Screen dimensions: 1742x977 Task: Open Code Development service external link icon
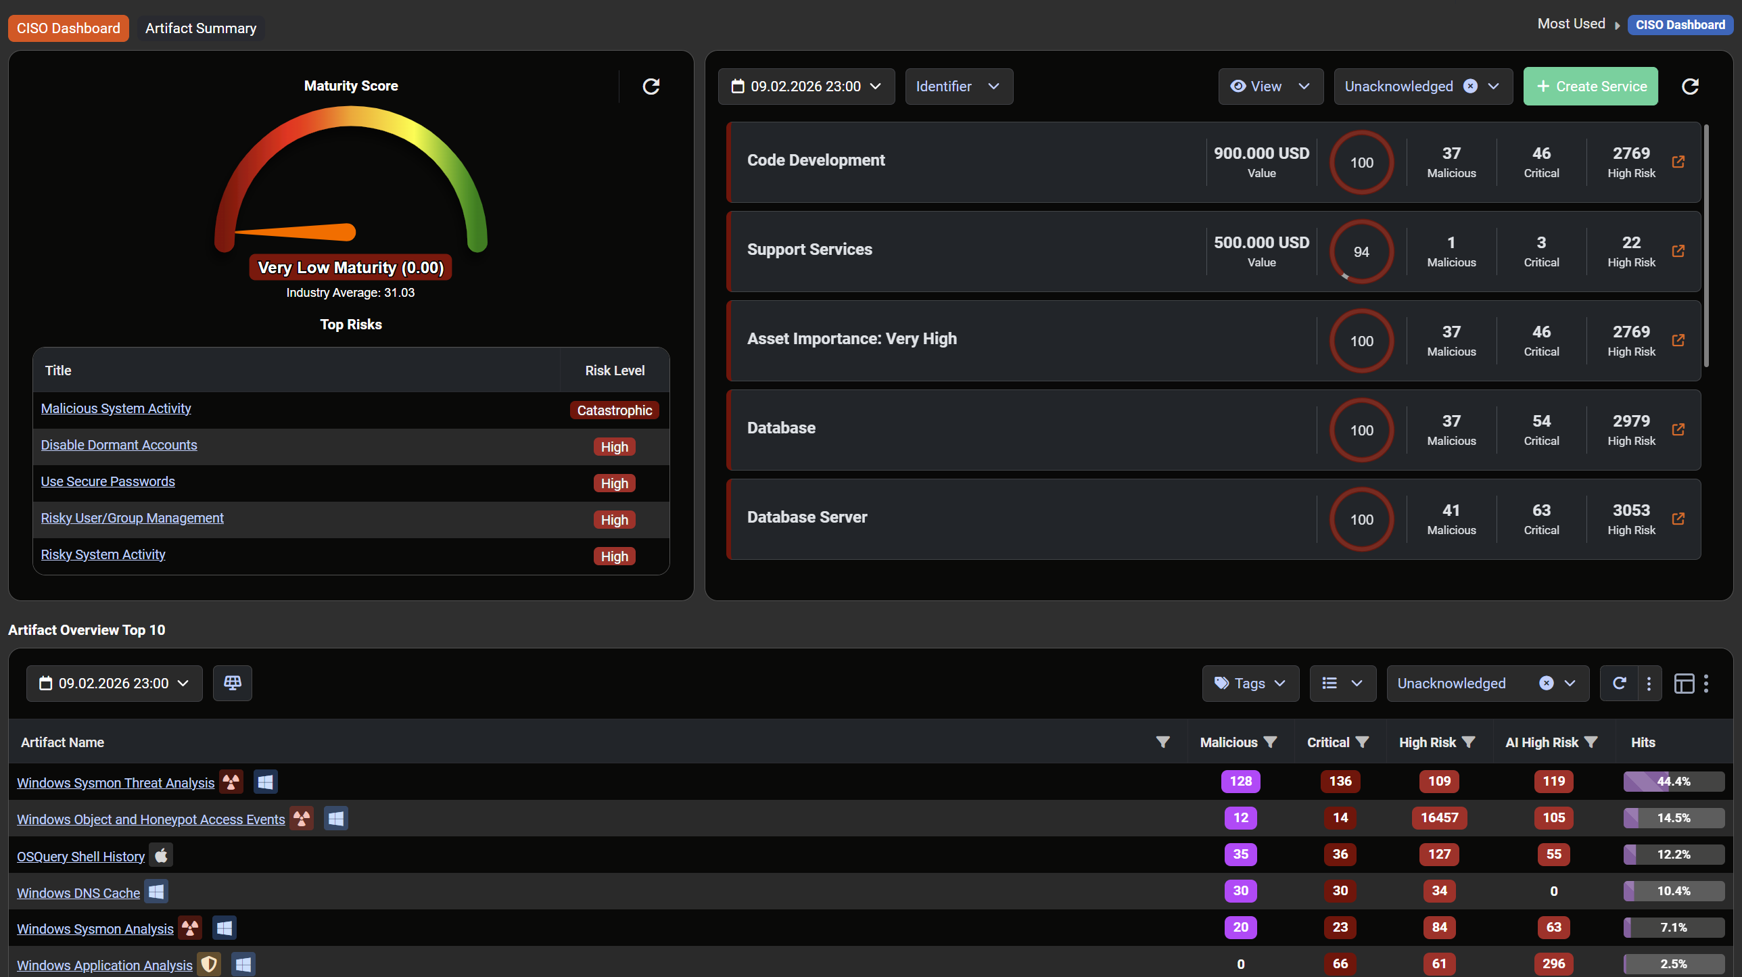pyautogui.click(x=1678, y=162)
